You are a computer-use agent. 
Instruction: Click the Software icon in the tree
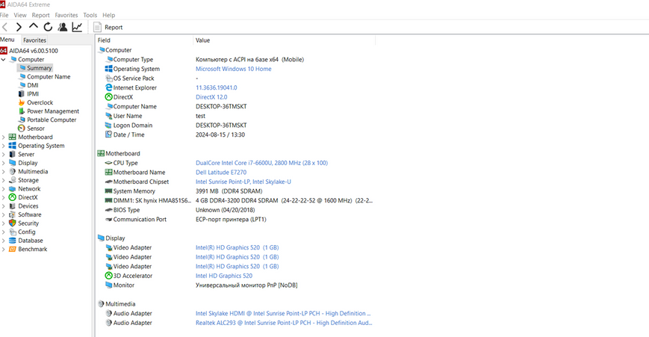point(13,215)
